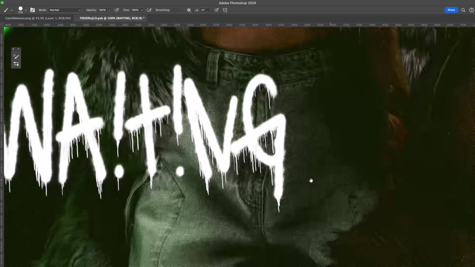
Task: Select the FISHERxJLO.psb document tab
Action: pos(111,18)
